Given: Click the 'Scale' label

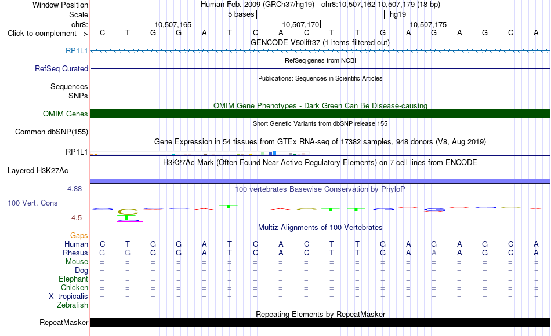Looking at the screenshot, I should click(78, 14).
